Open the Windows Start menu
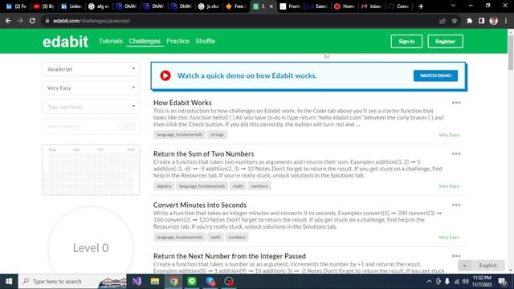Viewport: 514px width, 289px height. (9, 282)
